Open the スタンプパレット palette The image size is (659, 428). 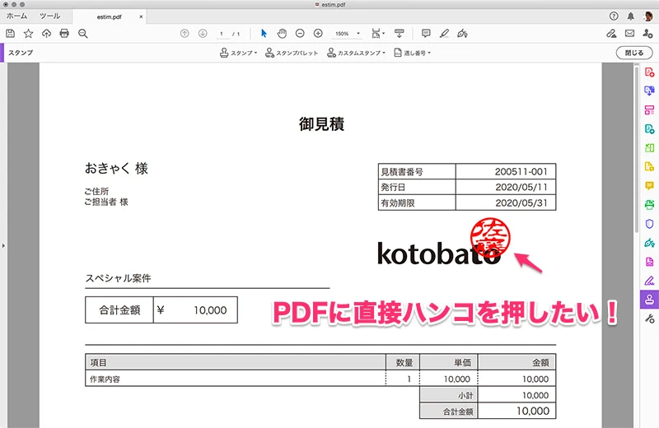point(292,53)
